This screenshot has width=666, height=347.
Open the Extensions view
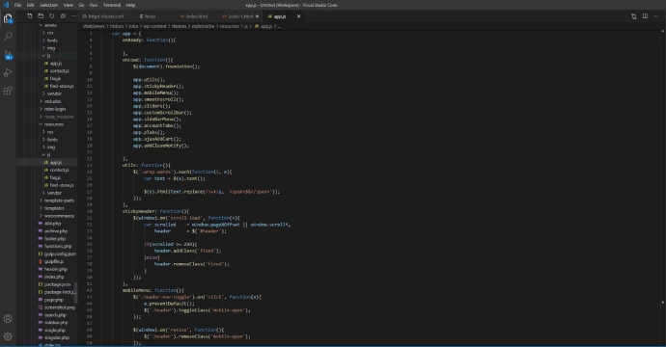click(x=8, y=91)
